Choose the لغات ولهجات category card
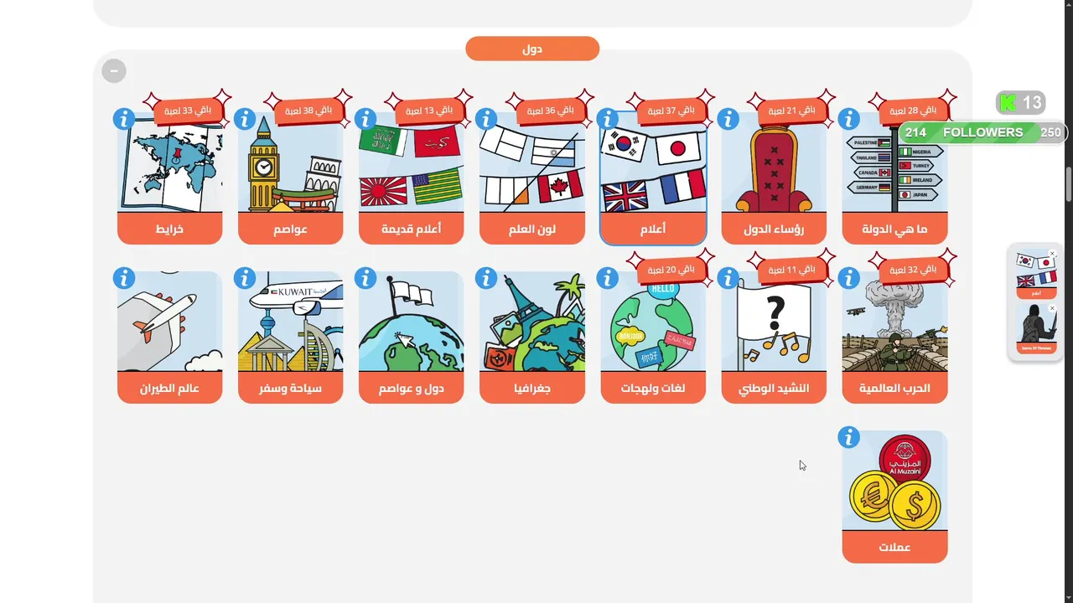Viewport: 1073px width, 603px height. pos(653,337)
